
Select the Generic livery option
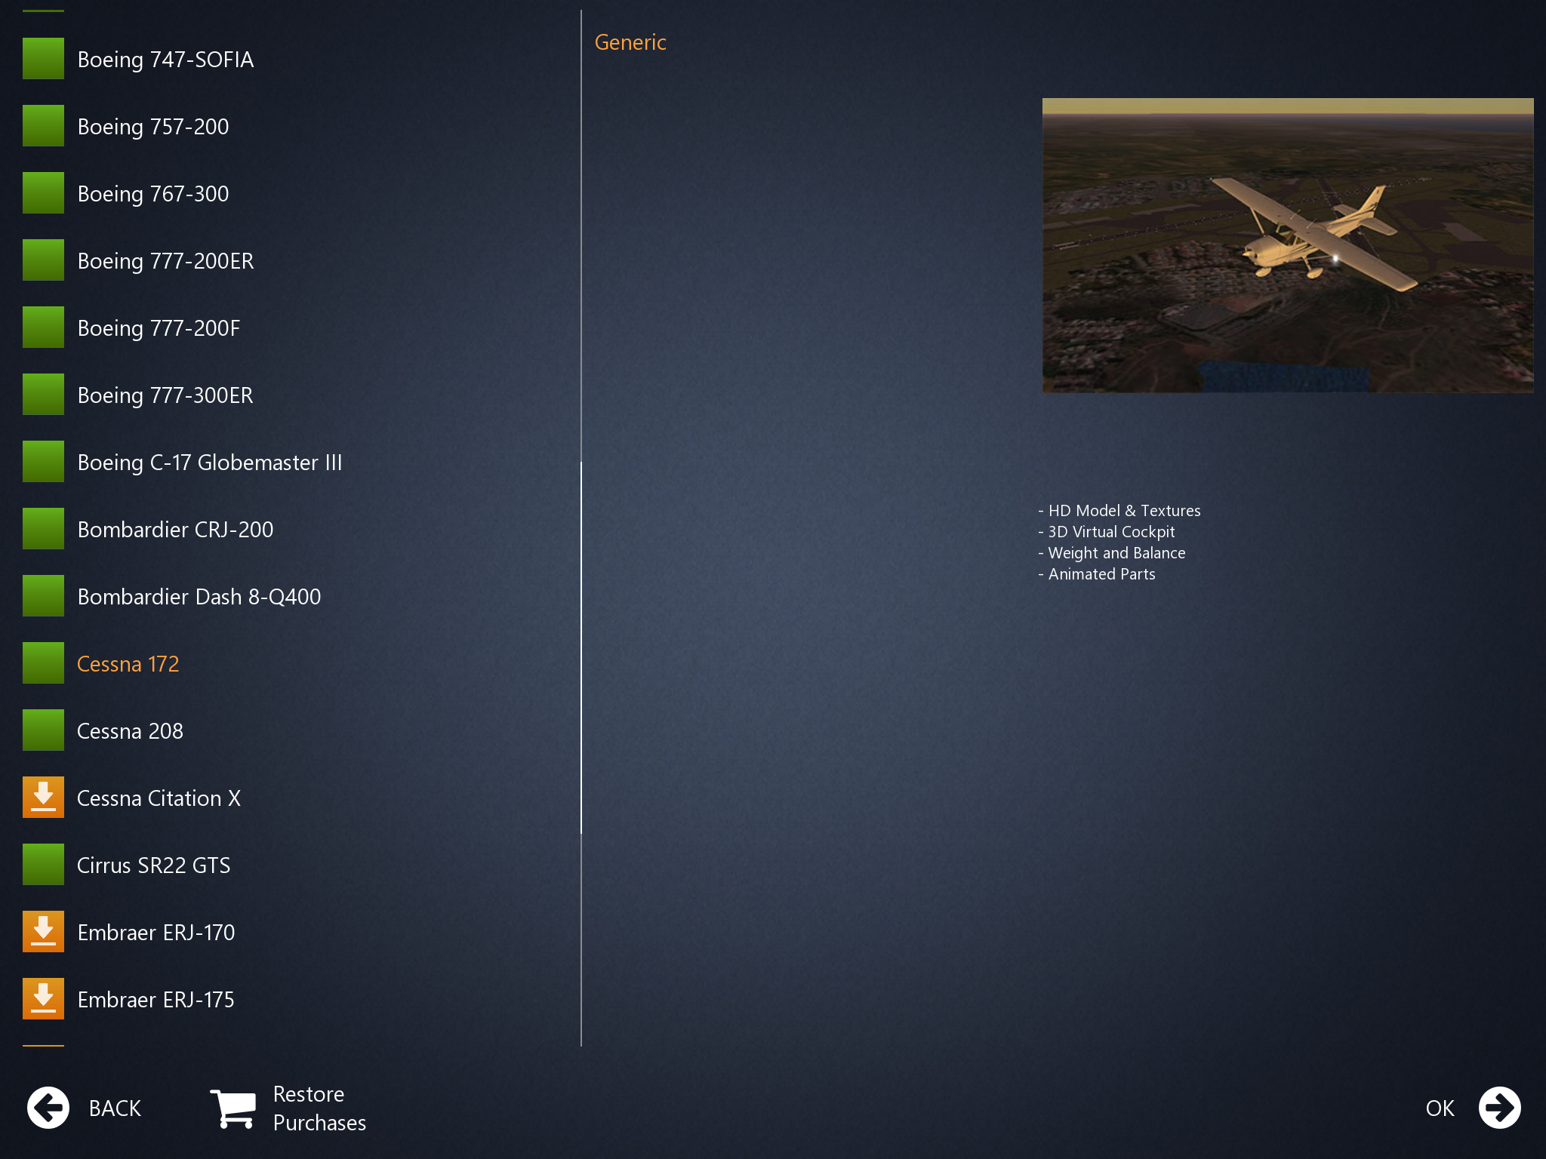point(630,43)
